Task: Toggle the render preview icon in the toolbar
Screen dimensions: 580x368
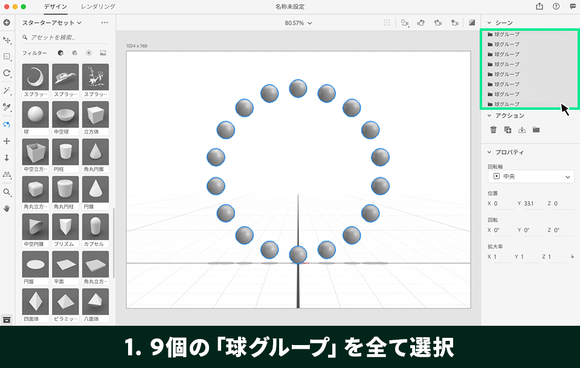Action: 472,22
